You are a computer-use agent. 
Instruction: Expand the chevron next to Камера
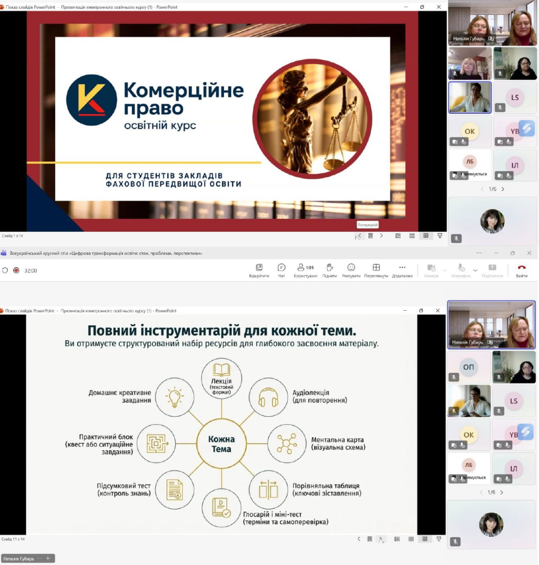(445, 270)
